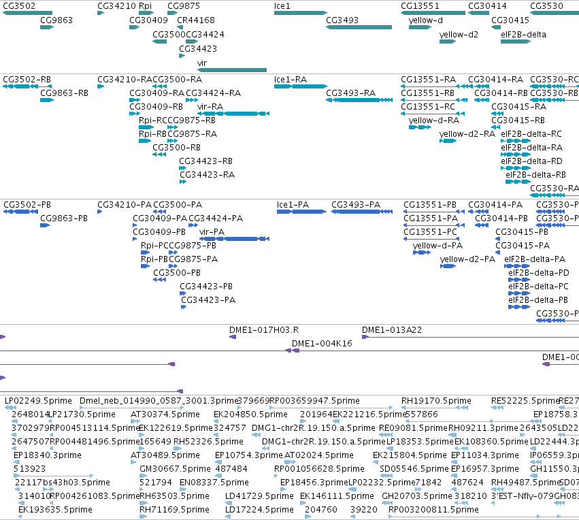Select the teal bar under the Ice1 label

click(301, 13)
